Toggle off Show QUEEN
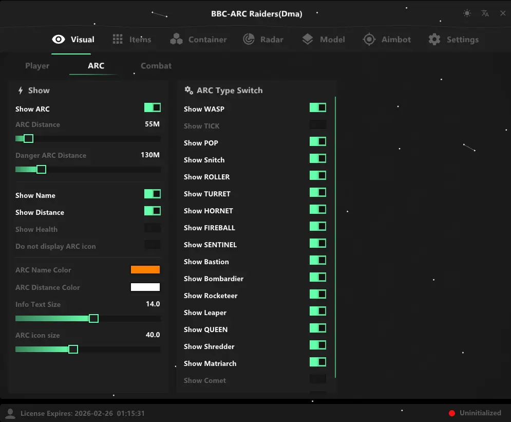Screen dimensions: 511x422 317,327
